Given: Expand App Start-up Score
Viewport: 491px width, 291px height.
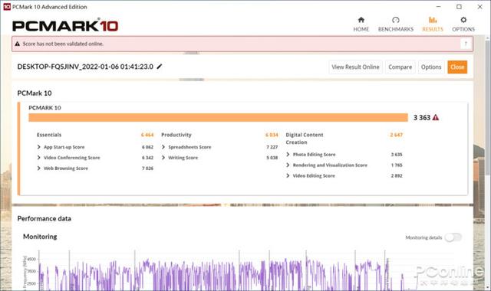Looking at the screenshot, I should tap(39, 147).
